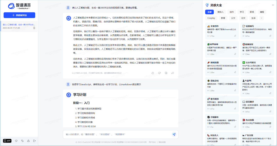Click the log out icon in the sidebar footer
Image resolution: width=277 pixels, height=146 pixels.
tap(34, 141)
